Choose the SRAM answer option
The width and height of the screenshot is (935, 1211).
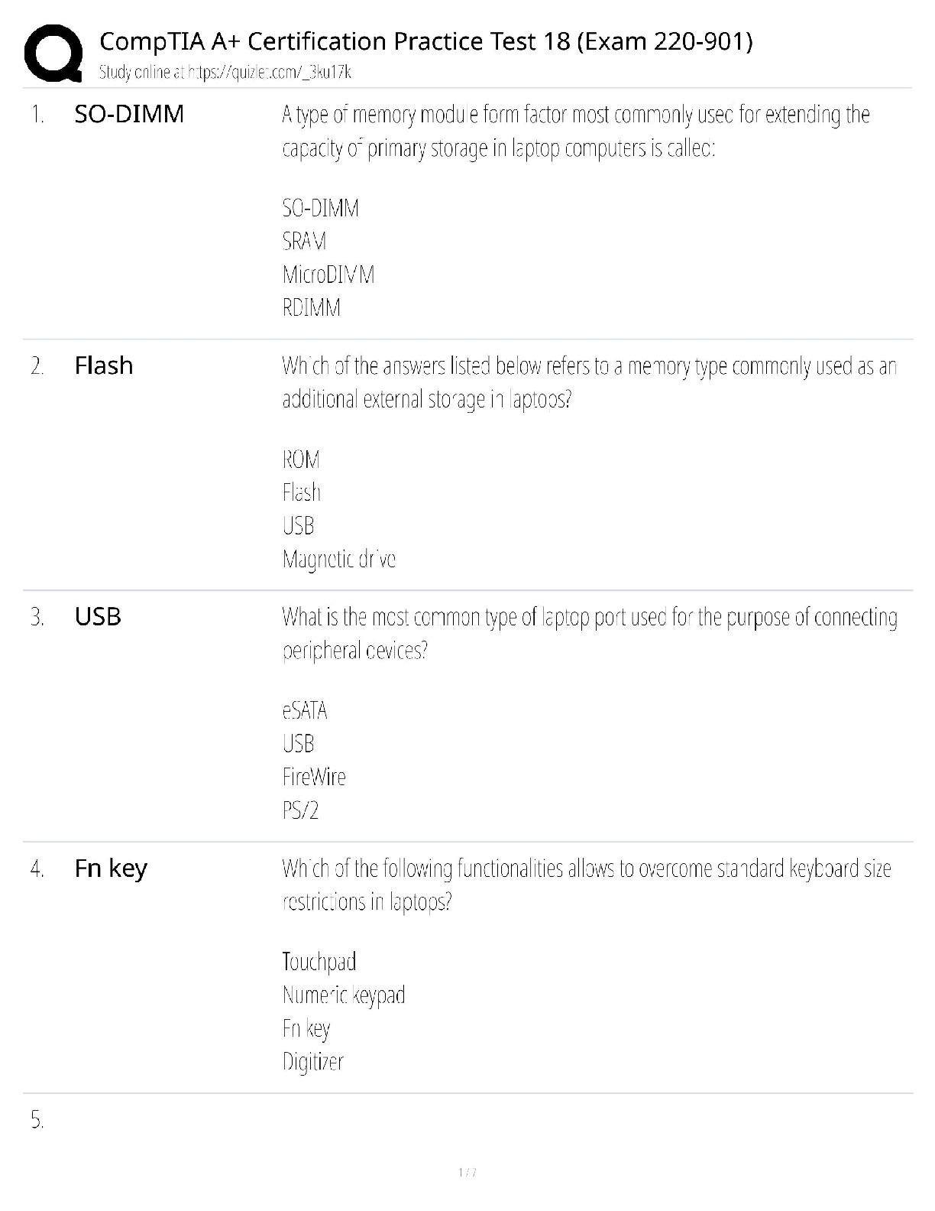point(304,242)
